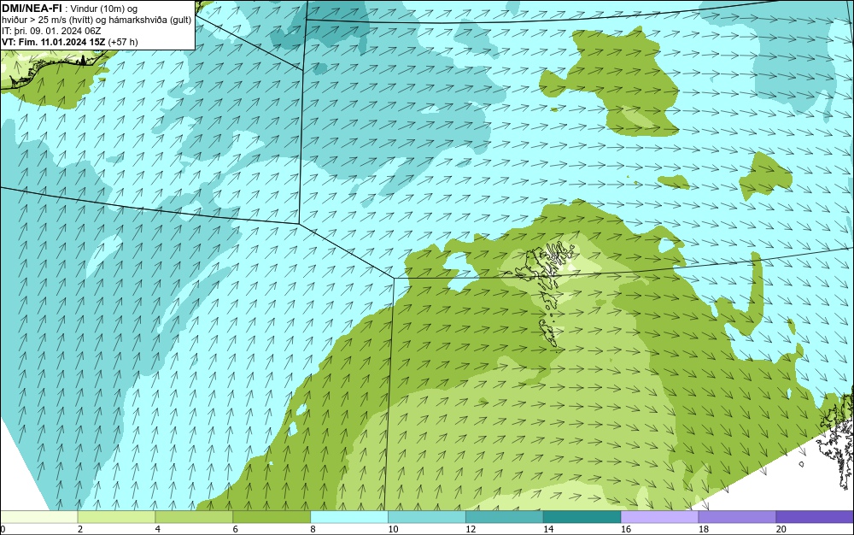854x535 pixels.
Task: Pick the medium teal 12–14 m/s swatch
Action: (505, 516)
